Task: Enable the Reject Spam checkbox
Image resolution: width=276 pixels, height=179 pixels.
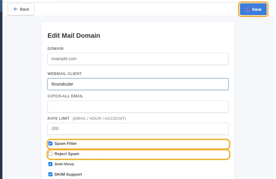Action: (50, 154)
